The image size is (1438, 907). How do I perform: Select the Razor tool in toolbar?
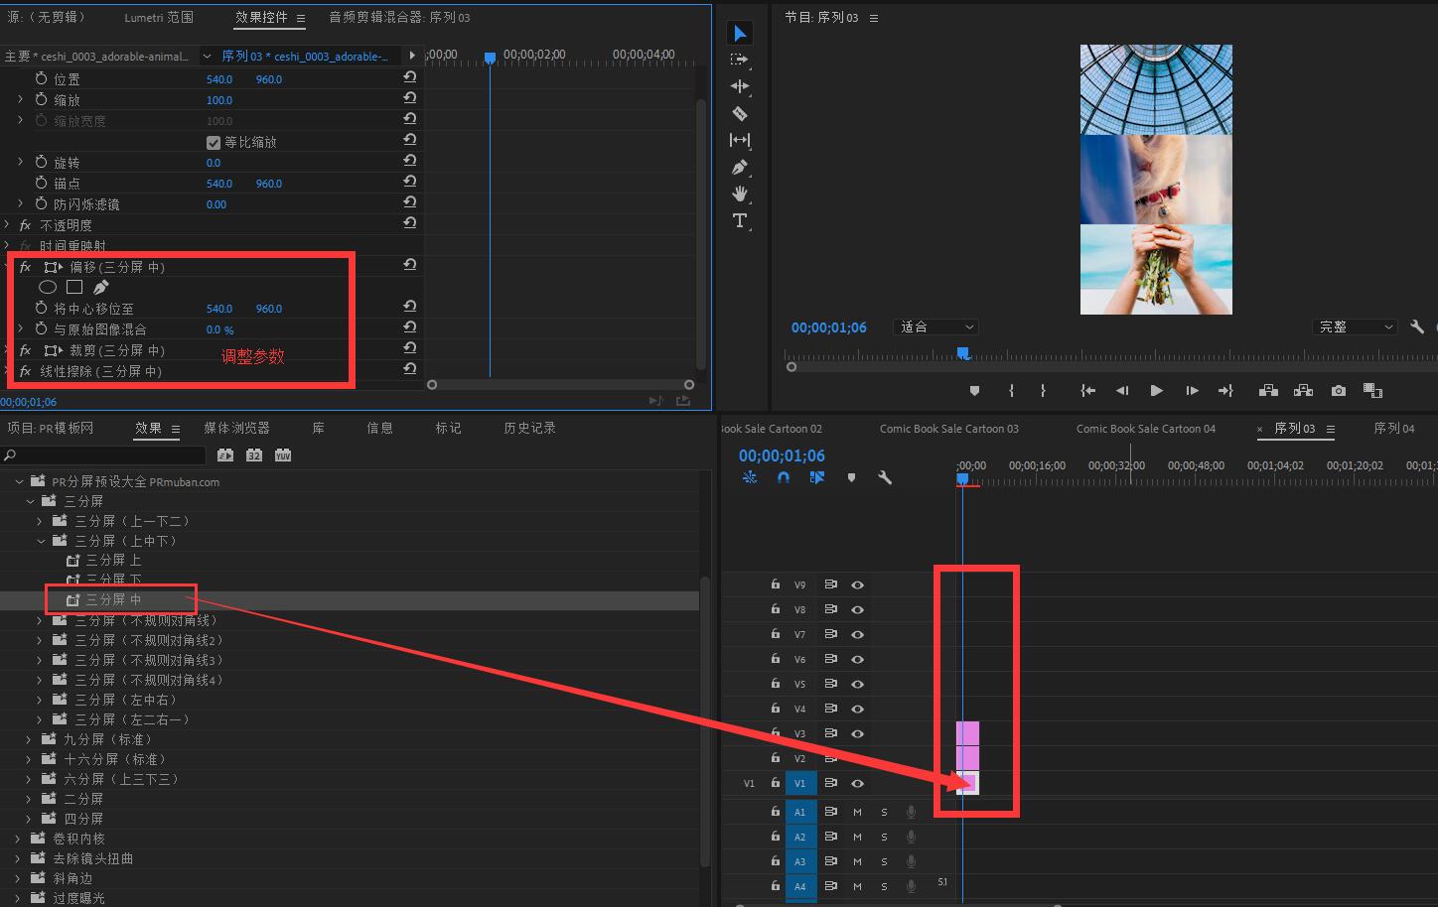(740, 113)
